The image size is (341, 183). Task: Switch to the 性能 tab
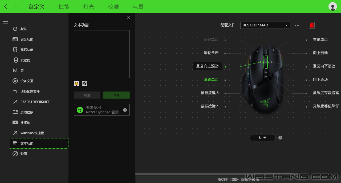point(64,7)
